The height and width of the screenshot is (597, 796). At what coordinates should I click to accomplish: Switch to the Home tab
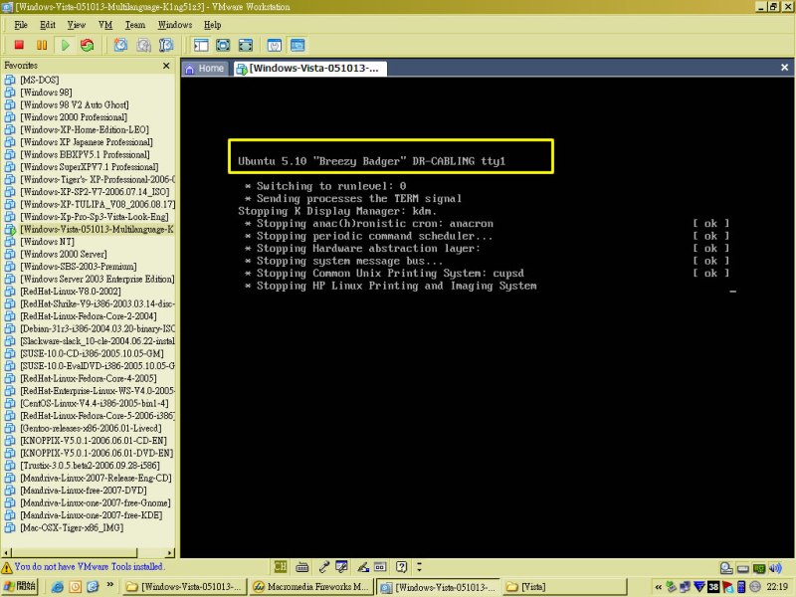coord(205,68)
